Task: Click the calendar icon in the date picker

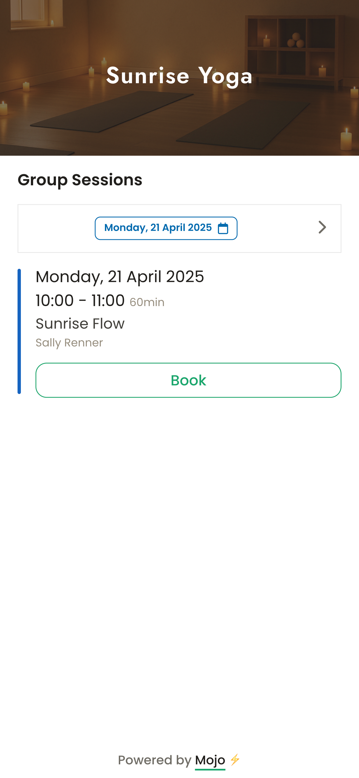Action: tap(223, 228)
